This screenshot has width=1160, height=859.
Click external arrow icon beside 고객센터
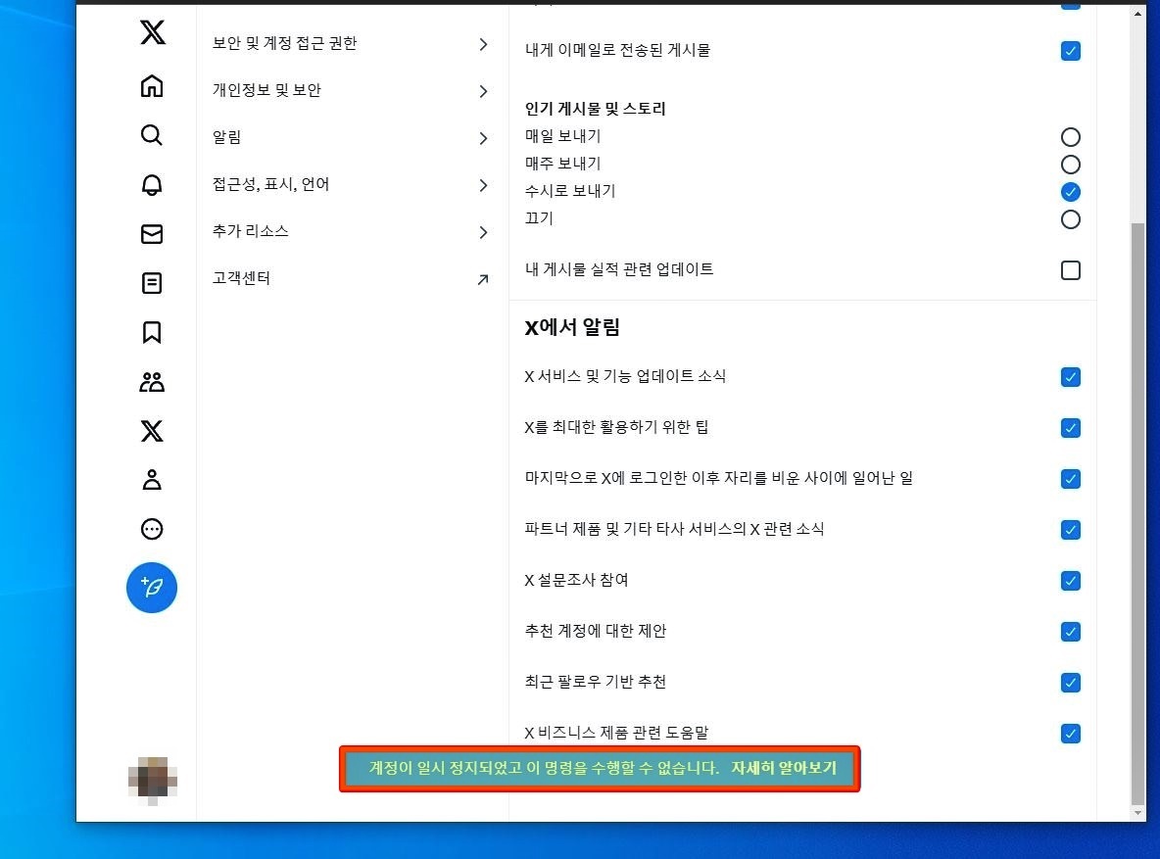point(483,280)
